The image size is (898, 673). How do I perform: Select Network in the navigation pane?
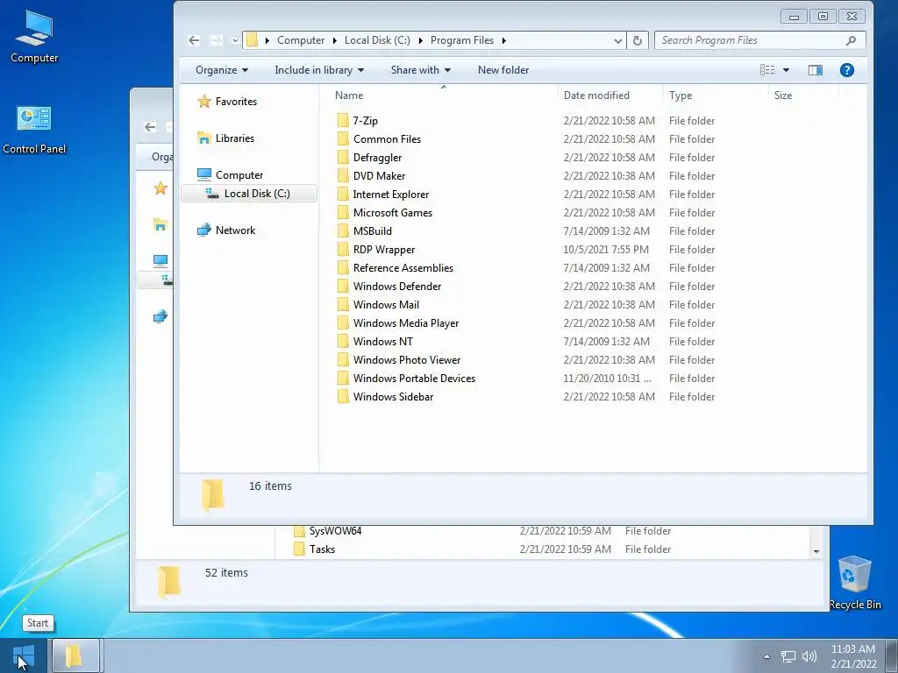coord(235,230)
